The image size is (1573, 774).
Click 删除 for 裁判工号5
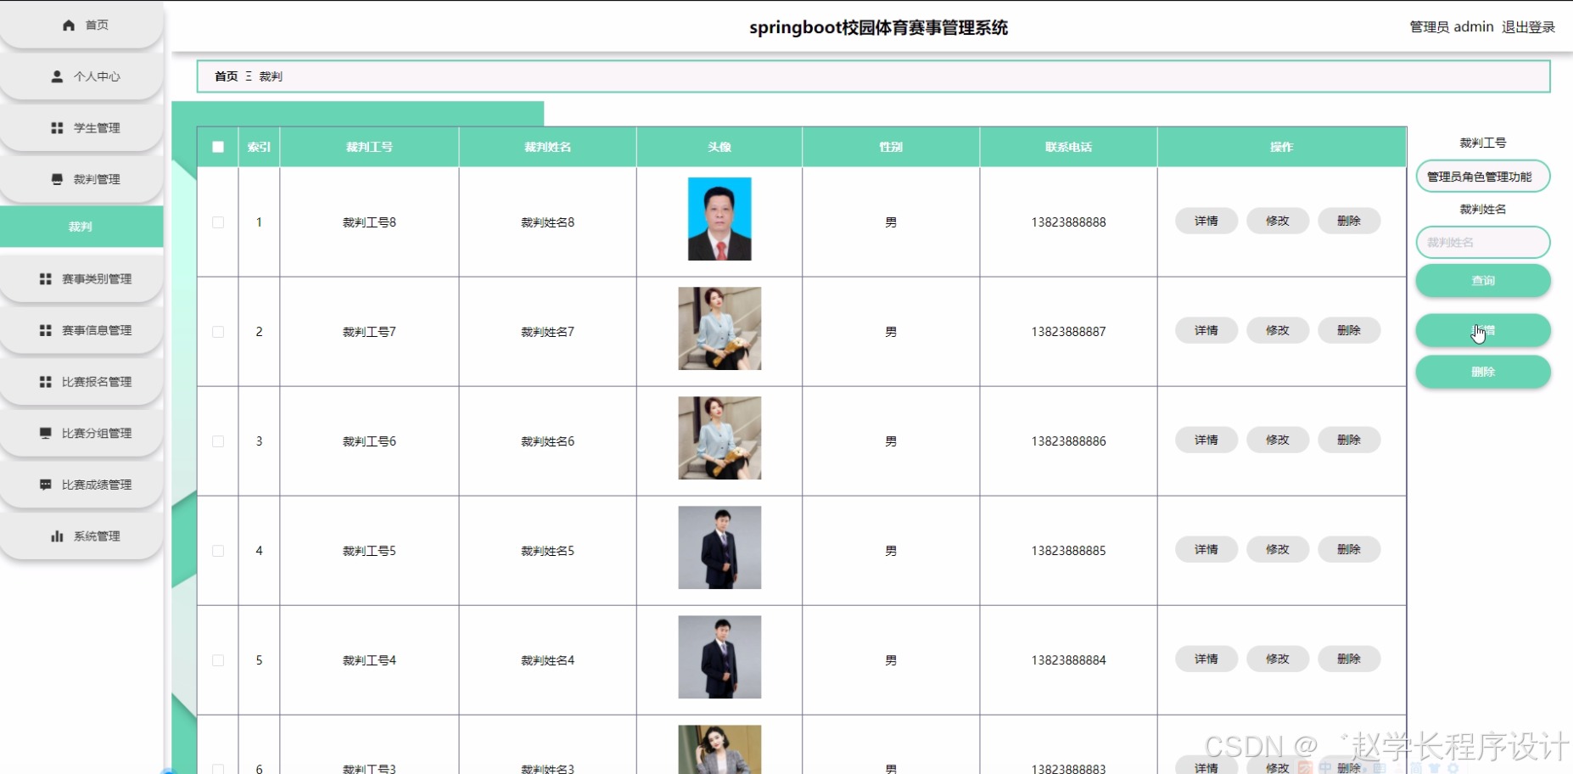click(x=1349, y=550)
